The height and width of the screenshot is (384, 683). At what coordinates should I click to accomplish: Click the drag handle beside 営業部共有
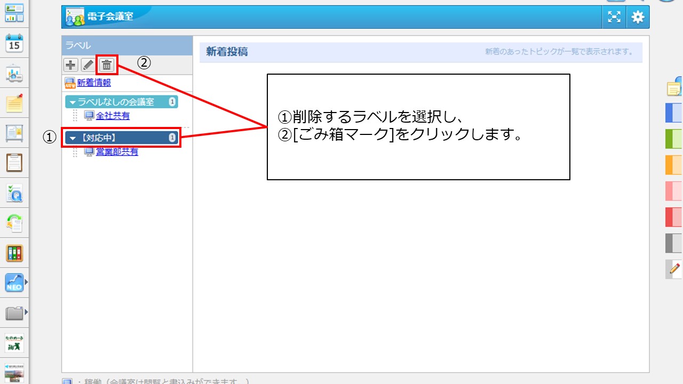pos(75,152)
